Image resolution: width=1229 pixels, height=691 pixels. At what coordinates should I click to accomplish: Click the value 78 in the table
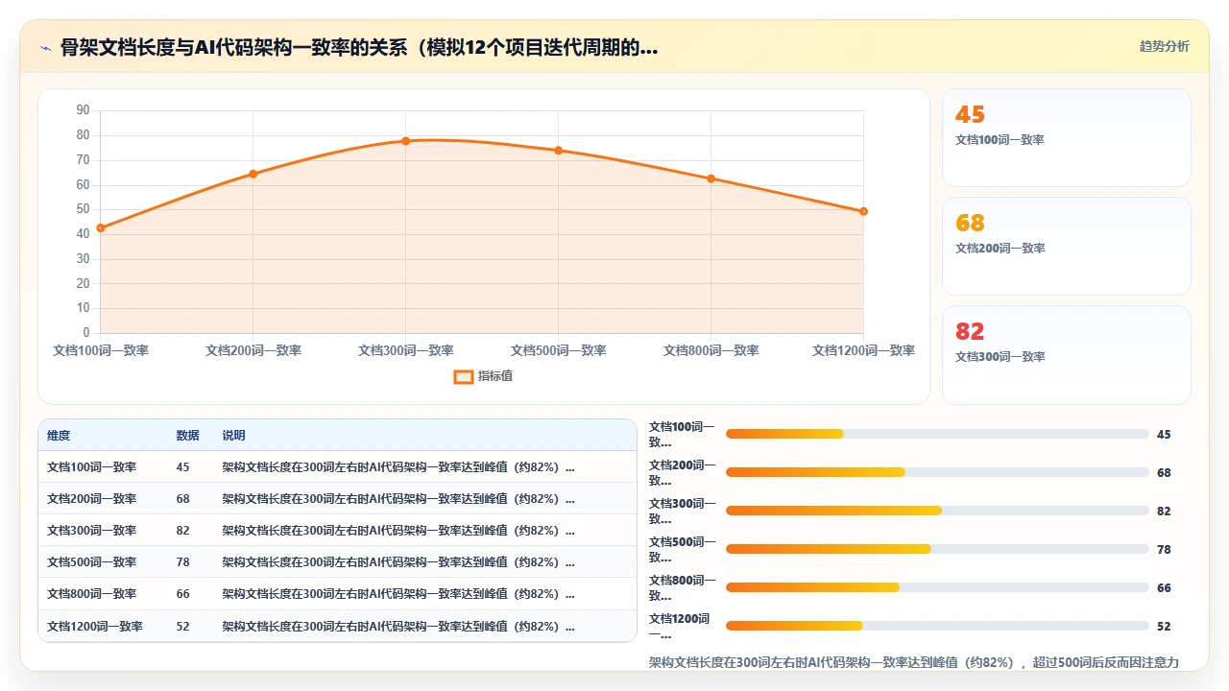pos(182,561)
